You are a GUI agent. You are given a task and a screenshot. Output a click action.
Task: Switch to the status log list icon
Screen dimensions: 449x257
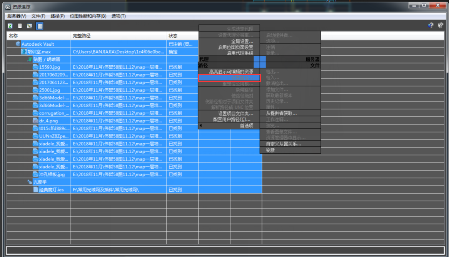pos(20,26)
